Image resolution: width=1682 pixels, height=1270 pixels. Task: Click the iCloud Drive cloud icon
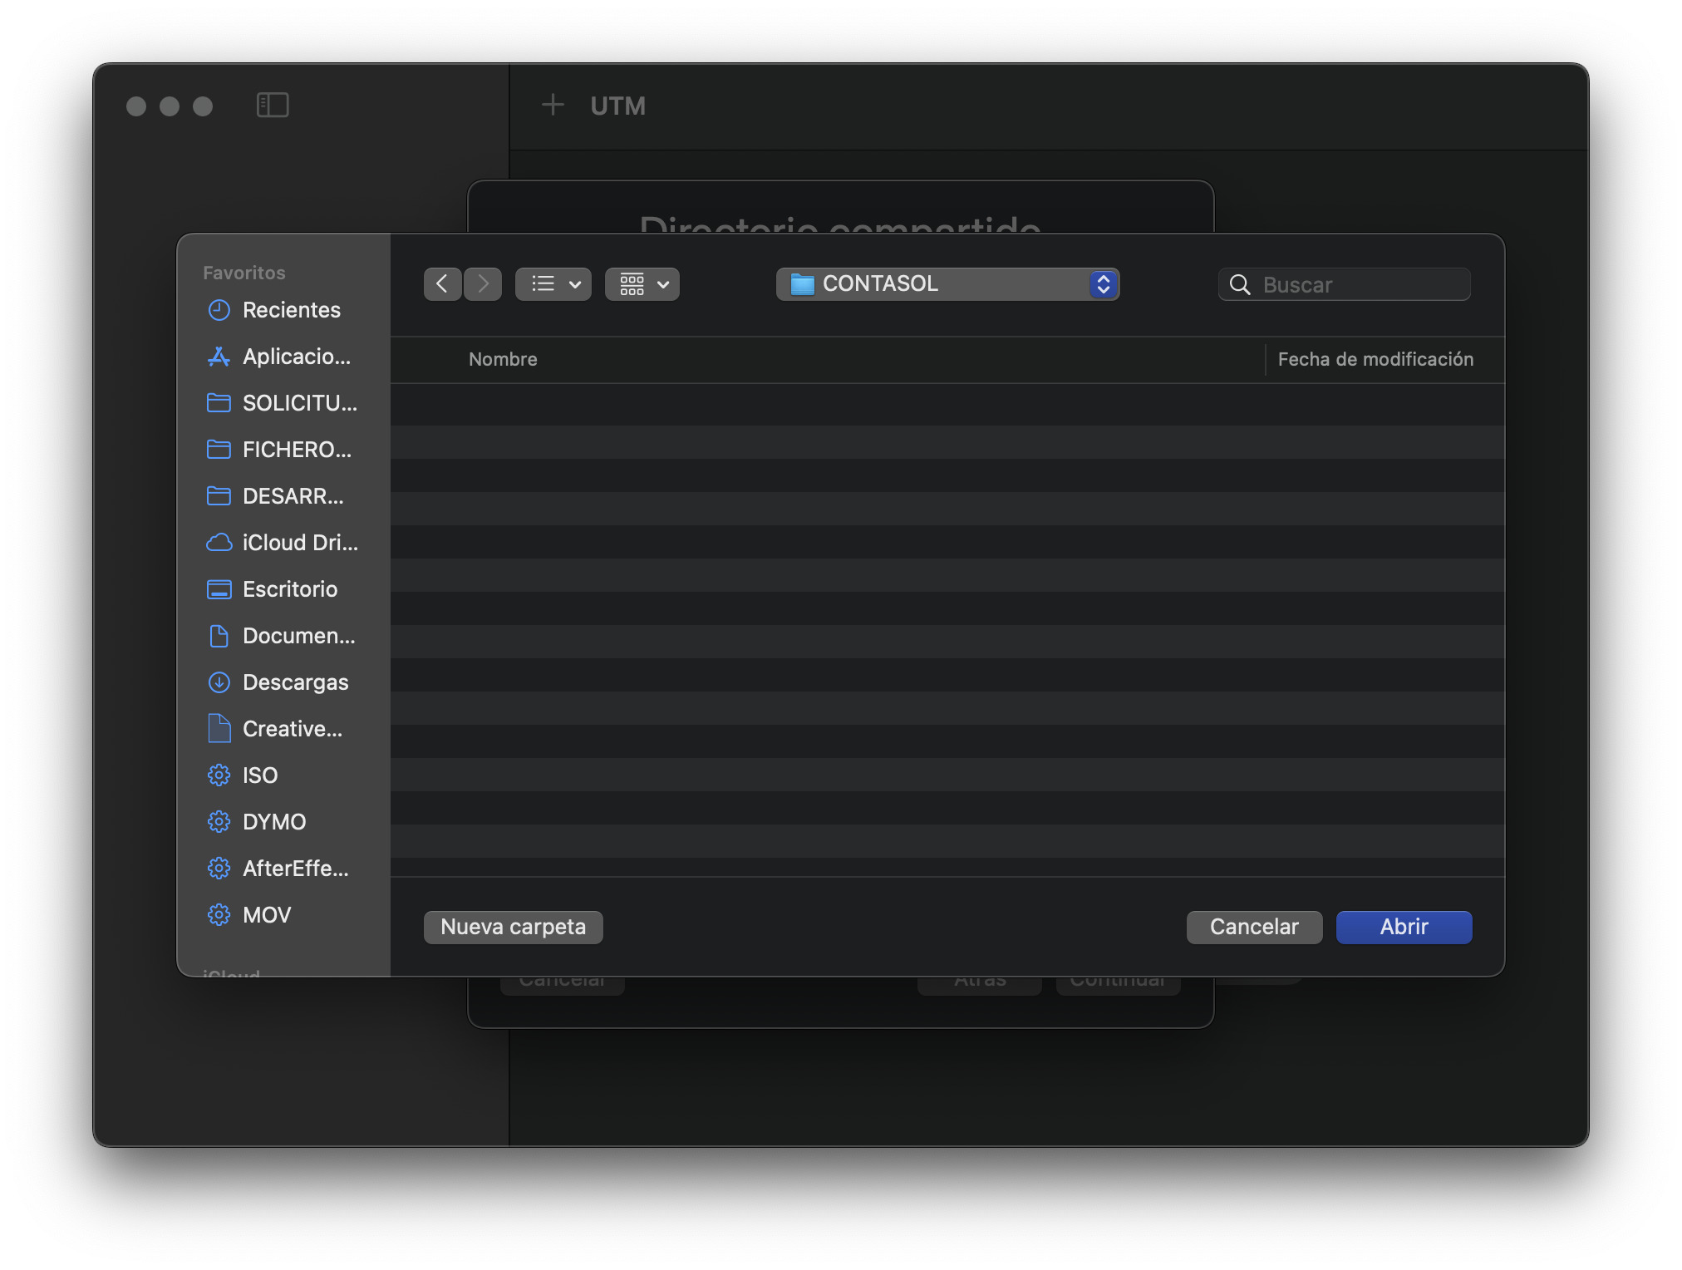pyautogui.click(x=219, y=543)
